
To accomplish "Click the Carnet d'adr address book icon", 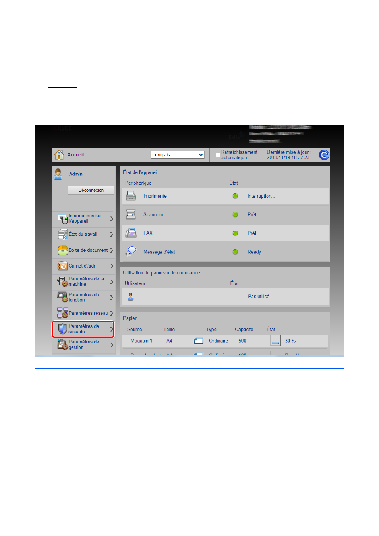I will [x=62, y=266].
